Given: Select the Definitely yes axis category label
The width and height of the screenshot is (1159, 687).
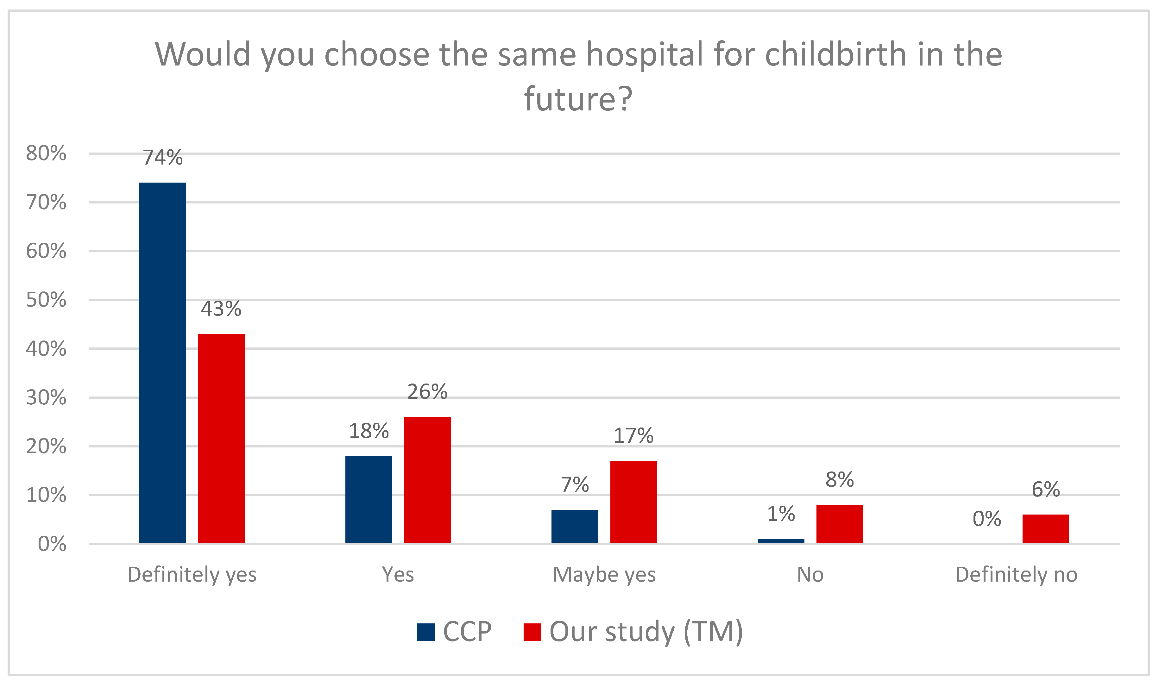Looking at the screenshot, I should (192, 575).
